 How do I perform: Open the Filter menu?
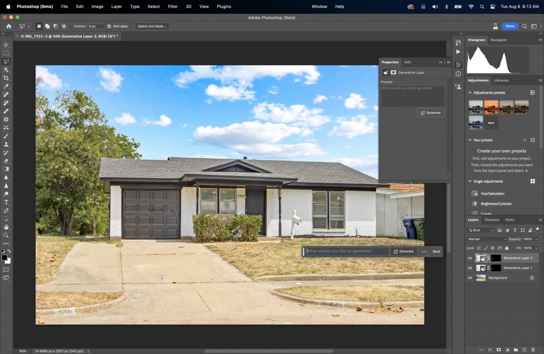point(173,6)
